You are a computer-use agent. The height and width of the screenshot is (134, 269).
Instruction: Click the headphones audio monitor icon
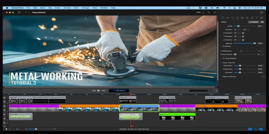[x=211, y=90]
